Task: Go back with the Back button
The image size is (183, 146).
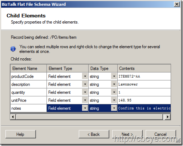Action: 94,134
